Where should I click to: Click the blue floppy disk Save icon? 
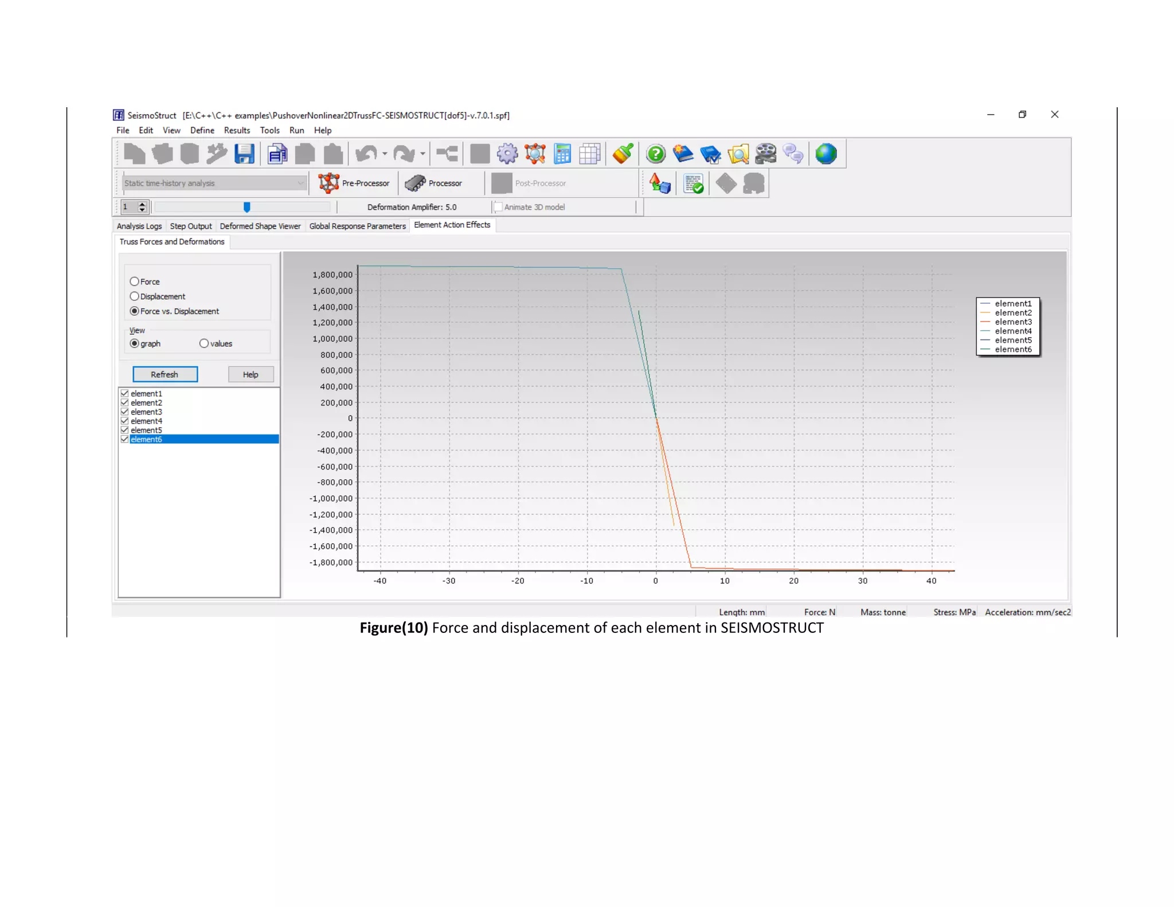coord(244,154)
